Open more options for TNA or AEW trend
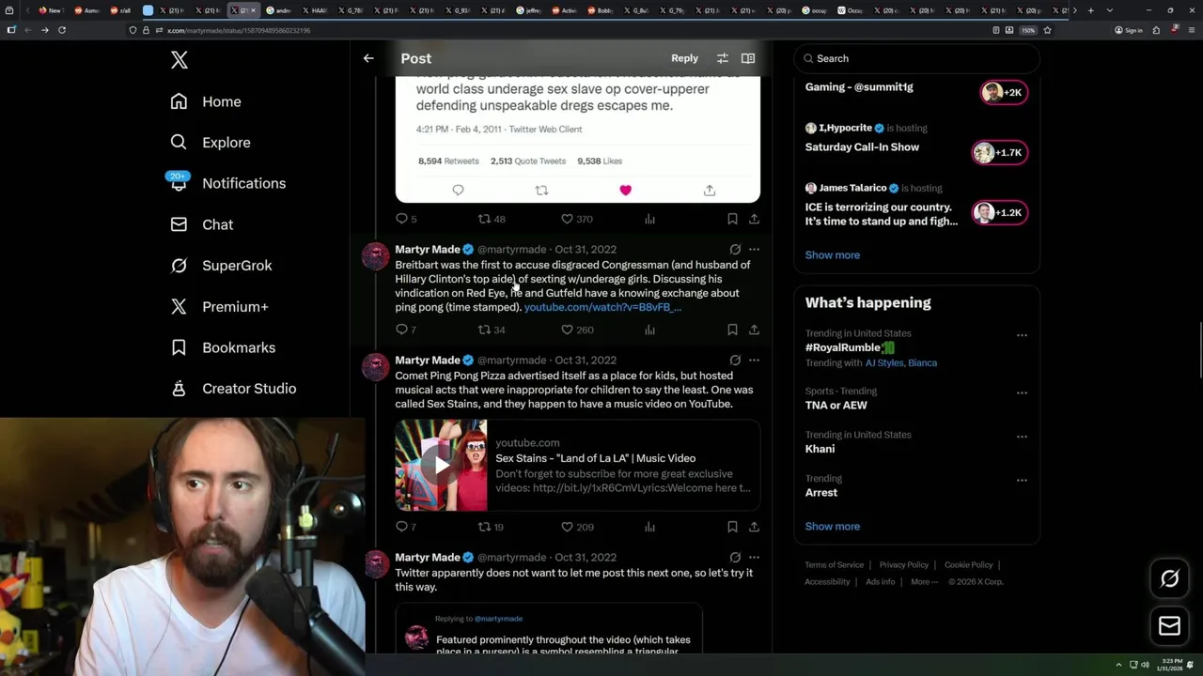The image size is (1203, 676). click(1022, 392)
